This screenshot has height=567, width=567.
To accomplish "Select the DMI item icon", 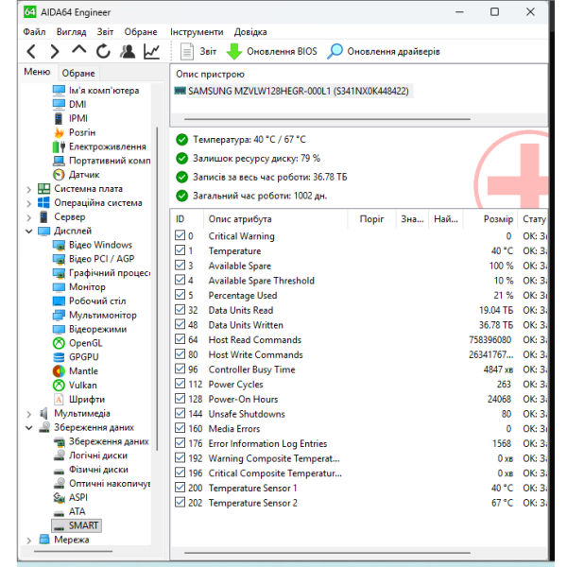I will pyautogui.click(x=59, y=104).
